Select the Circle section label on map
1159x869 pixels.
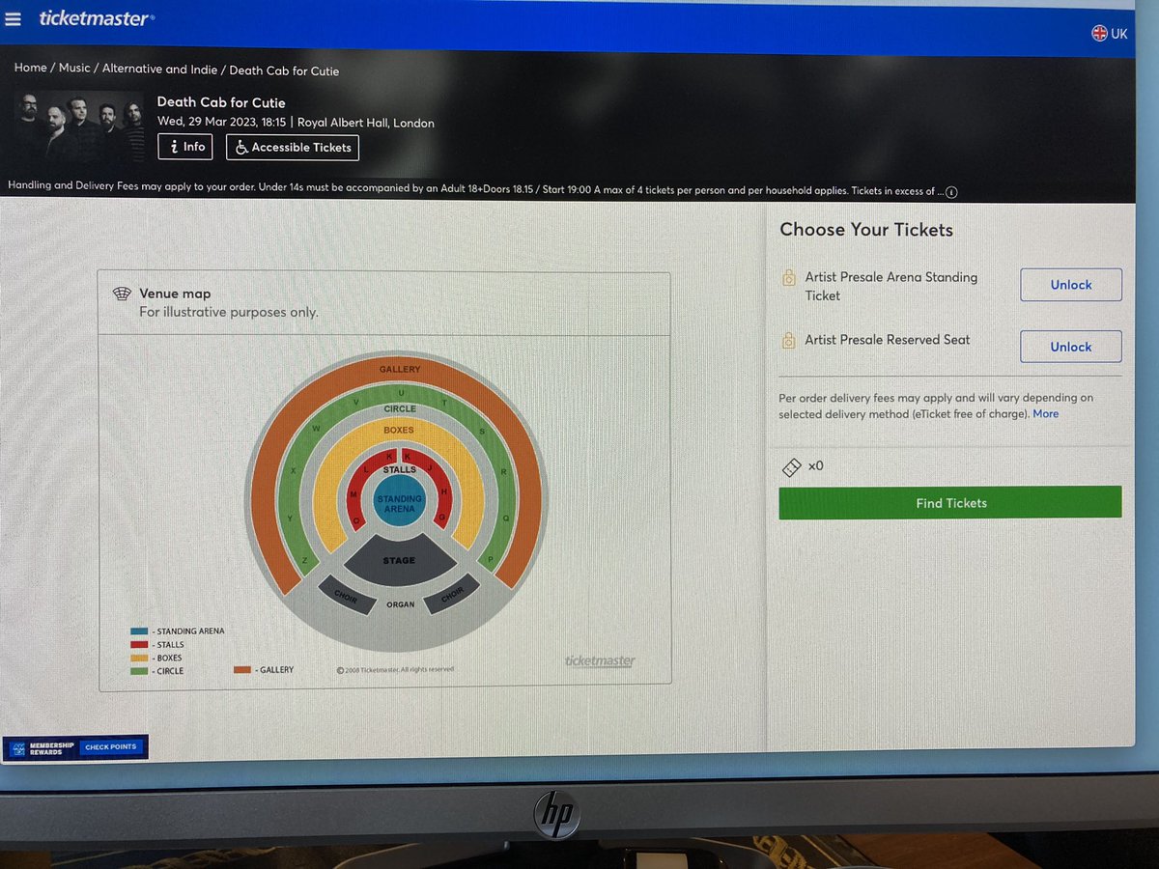click(400, 408)
